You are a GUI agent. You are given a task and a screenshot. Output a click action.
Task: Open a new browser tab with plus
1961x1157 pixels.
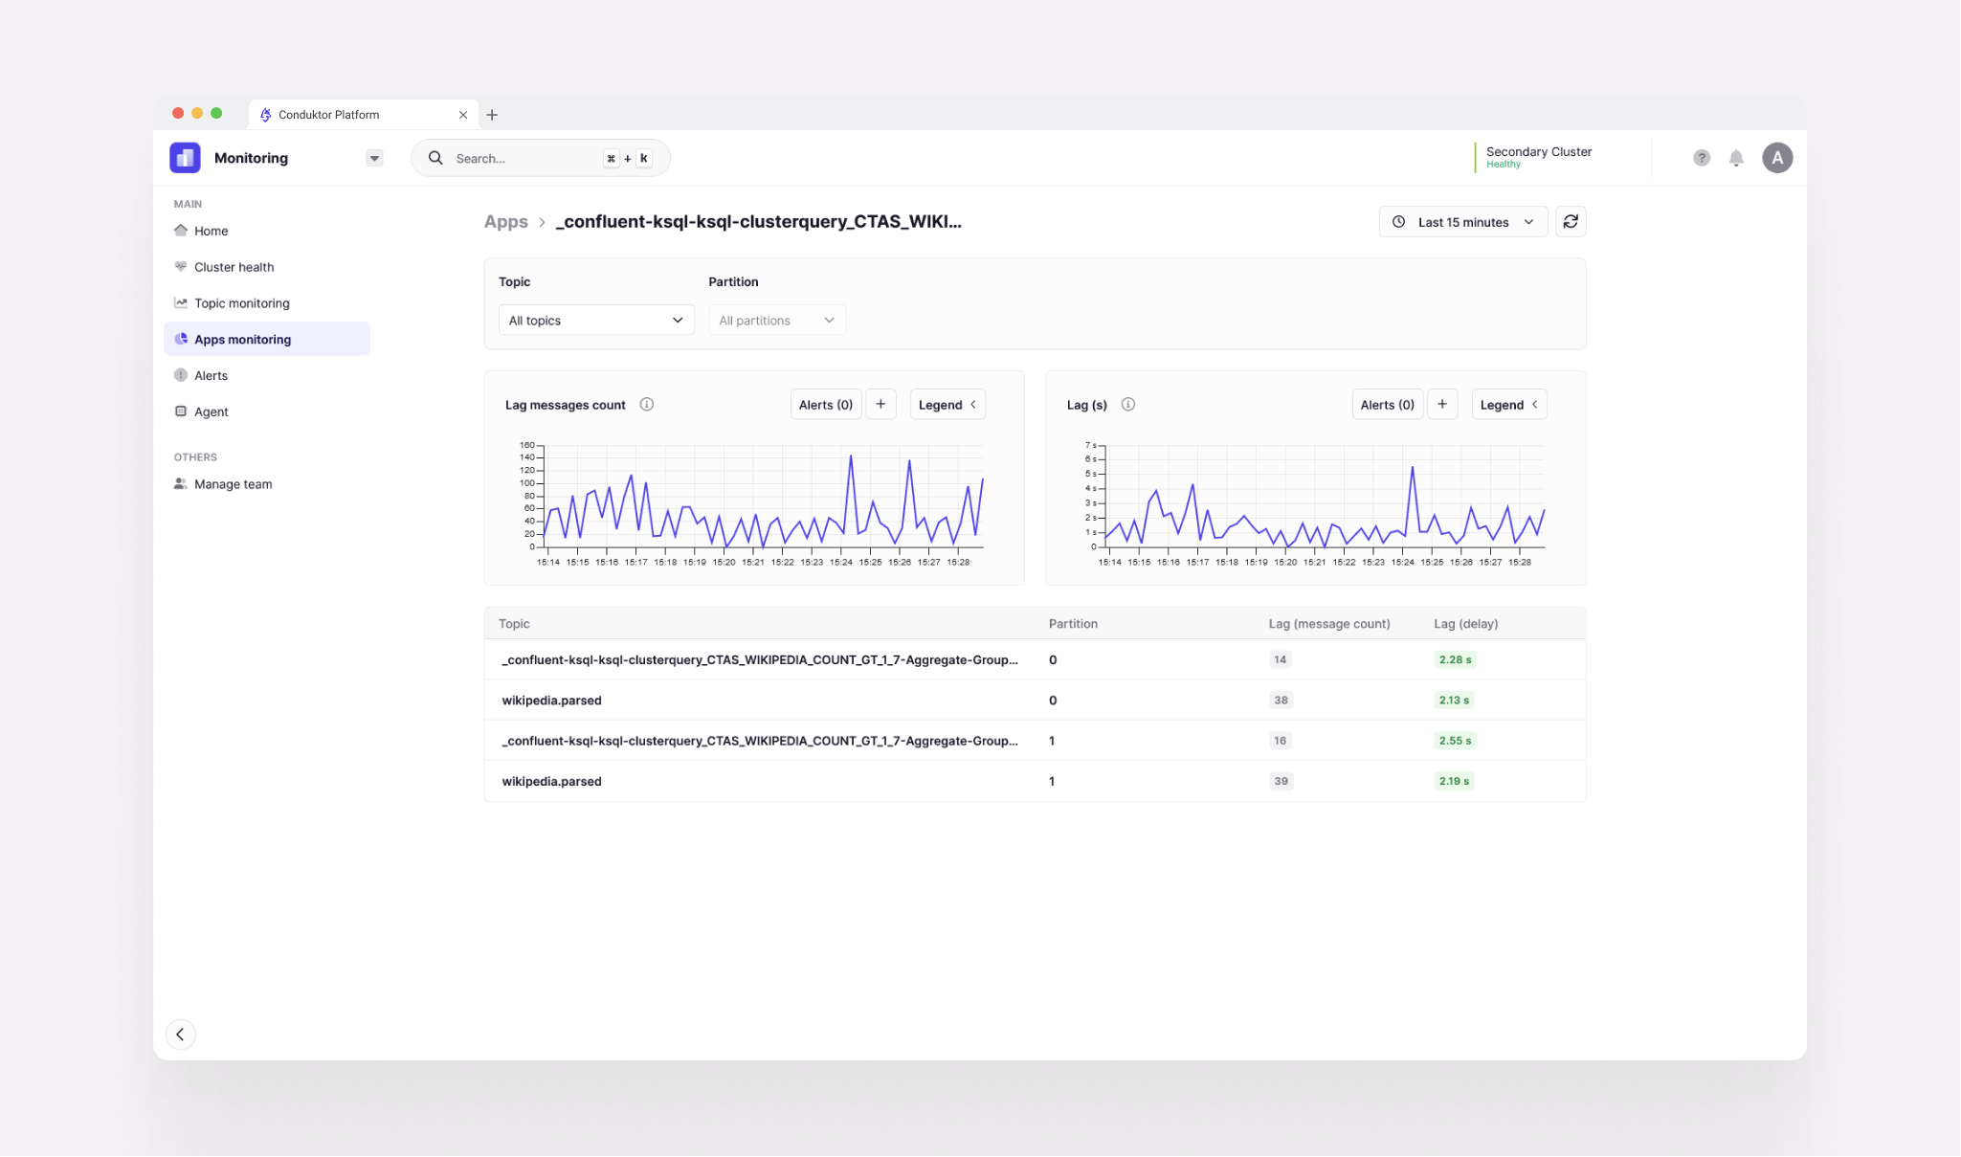[492, 115]
